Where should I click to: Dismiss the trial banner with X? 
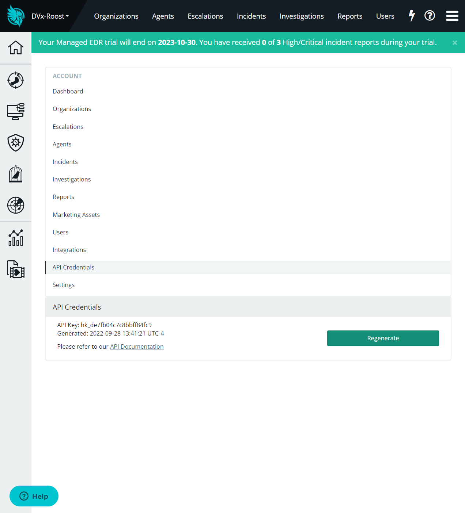(455, 43)
